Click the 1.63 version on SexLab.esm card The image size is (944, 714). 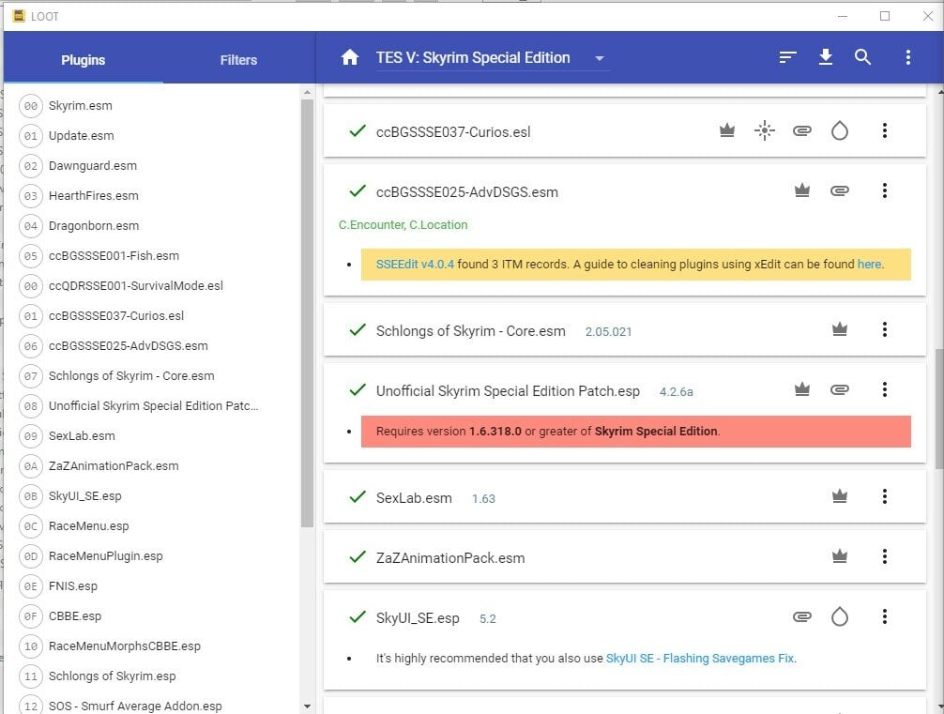483,498
